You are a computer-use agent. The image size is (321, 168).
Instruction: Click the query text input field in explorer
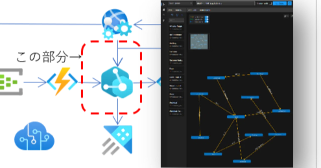225,4
